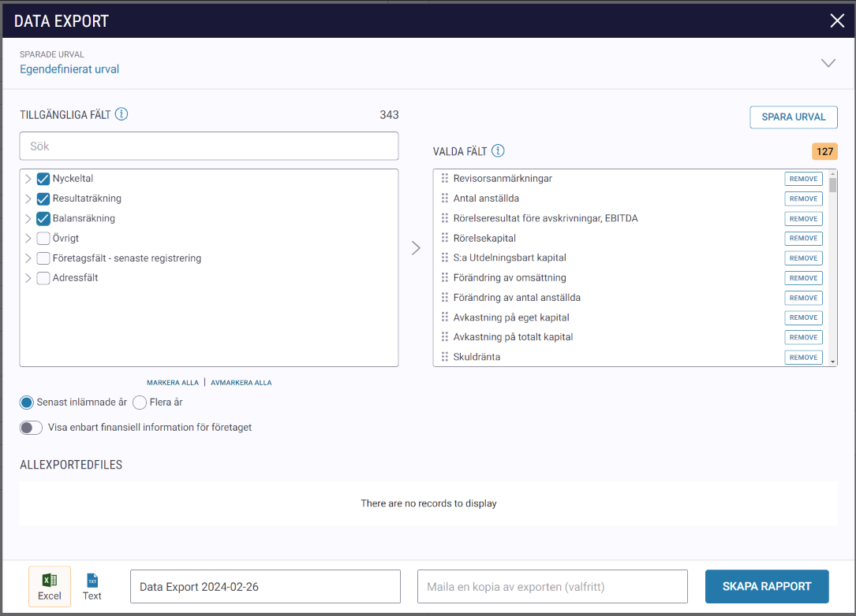Click the 343 available fields count
Screen dimensions: 856x616
[389, 115]
